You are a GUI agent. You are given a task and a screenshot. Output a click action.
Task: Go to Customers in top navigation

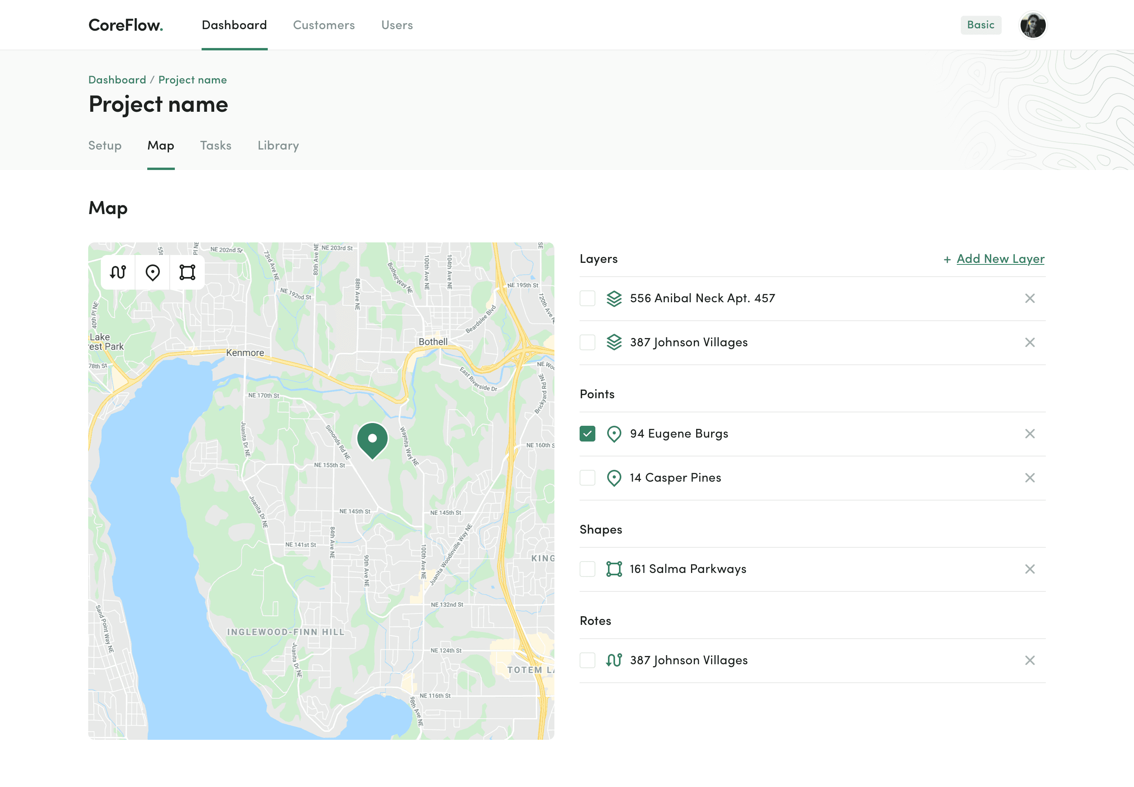click(324, 25)
